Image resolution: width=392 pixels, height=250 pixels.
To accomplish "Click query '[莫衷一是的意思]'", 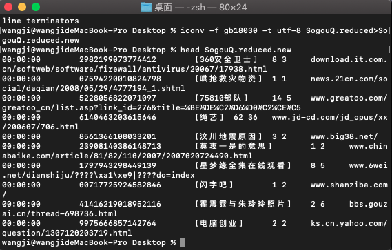I will [x=234, y=146].
